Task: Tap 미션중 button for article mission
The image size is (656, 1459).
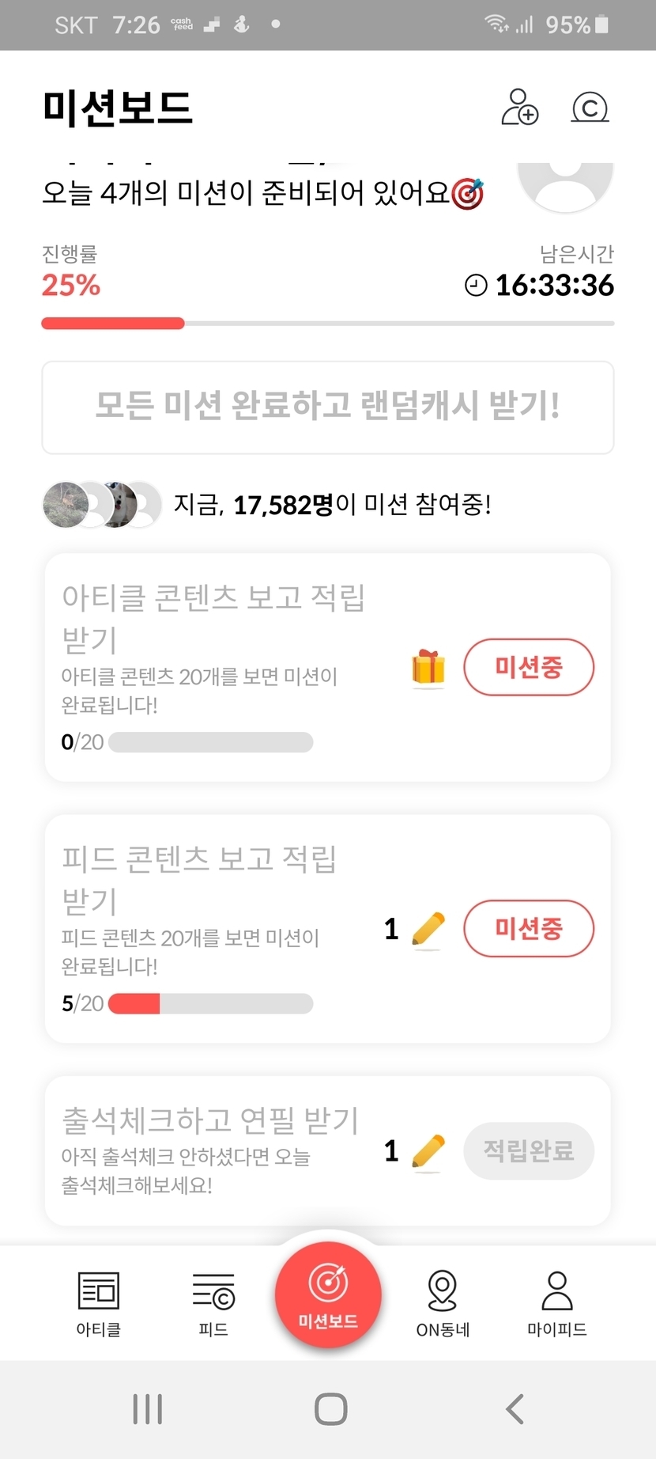Action: click(x=528, y=667)
